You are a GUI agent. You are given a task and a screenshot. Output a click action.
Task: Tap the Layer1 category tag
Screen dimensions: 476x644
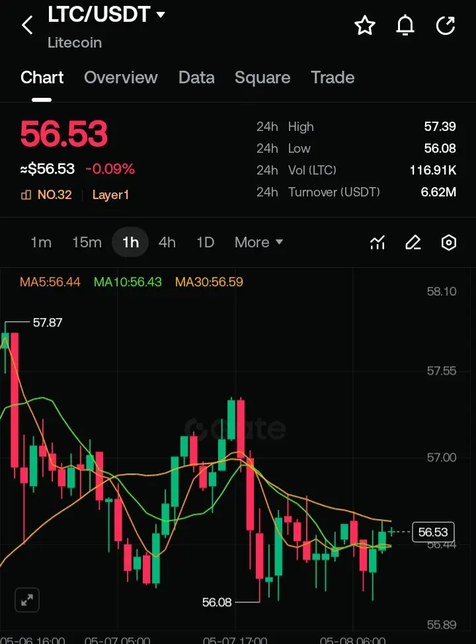click(x=110, y=194)
